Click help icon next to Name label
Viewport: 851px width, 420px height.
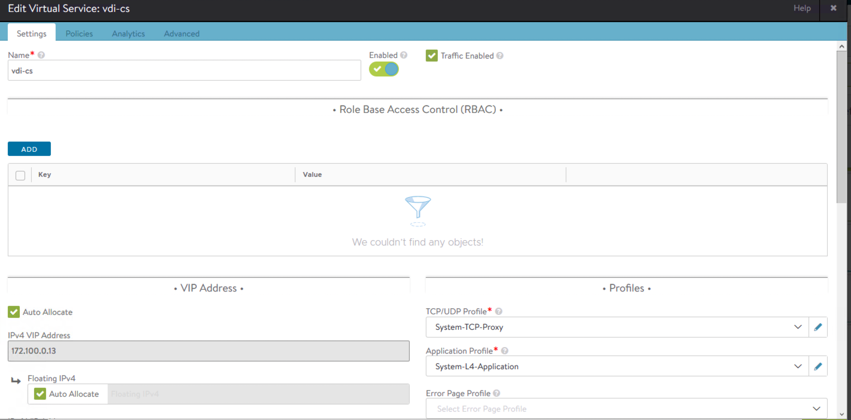[x=41, y=55]
